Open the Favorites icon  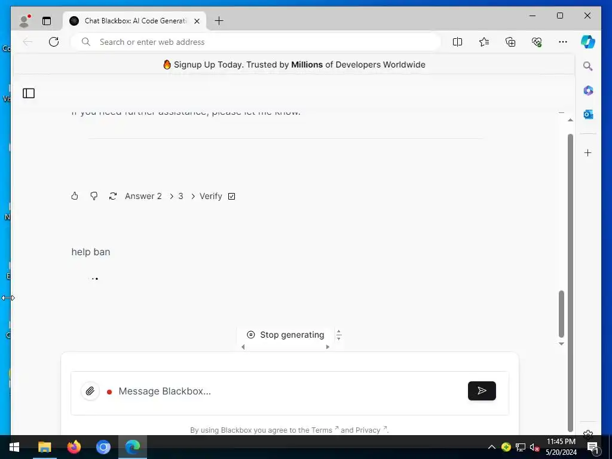[x=484, y=42]
